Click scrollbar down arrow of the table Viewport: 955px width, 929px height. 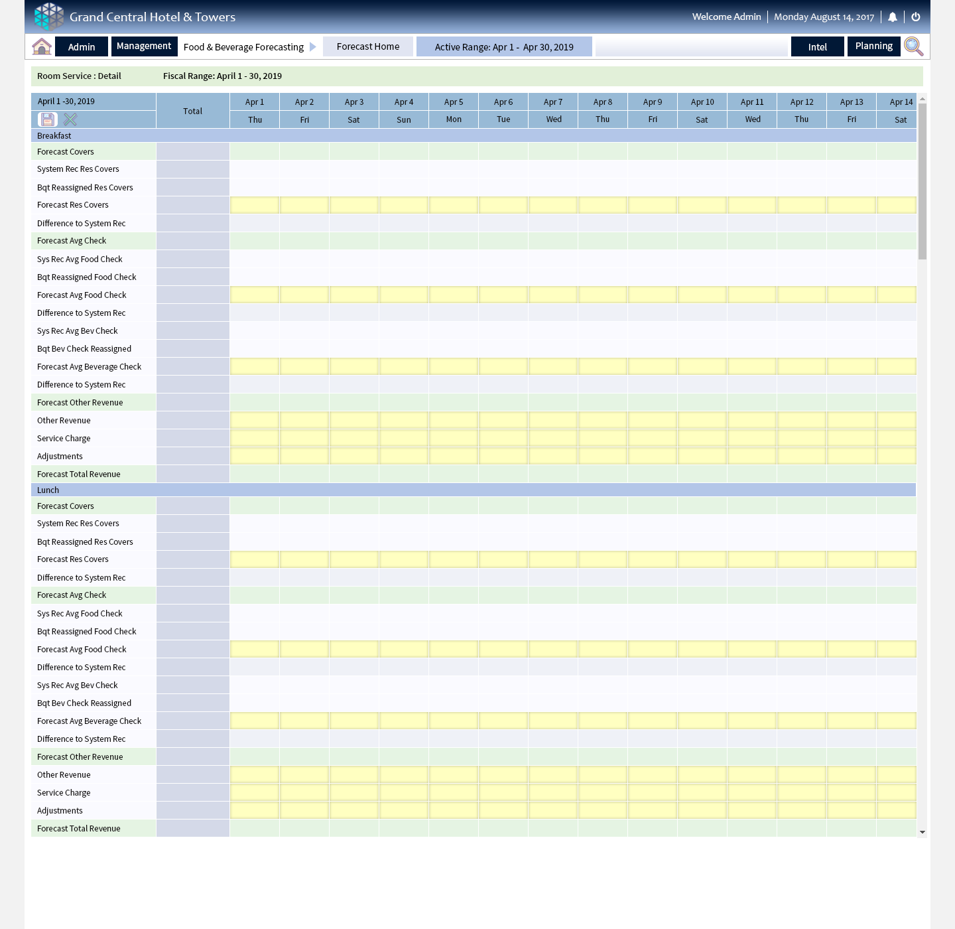(x=922, y=832)
